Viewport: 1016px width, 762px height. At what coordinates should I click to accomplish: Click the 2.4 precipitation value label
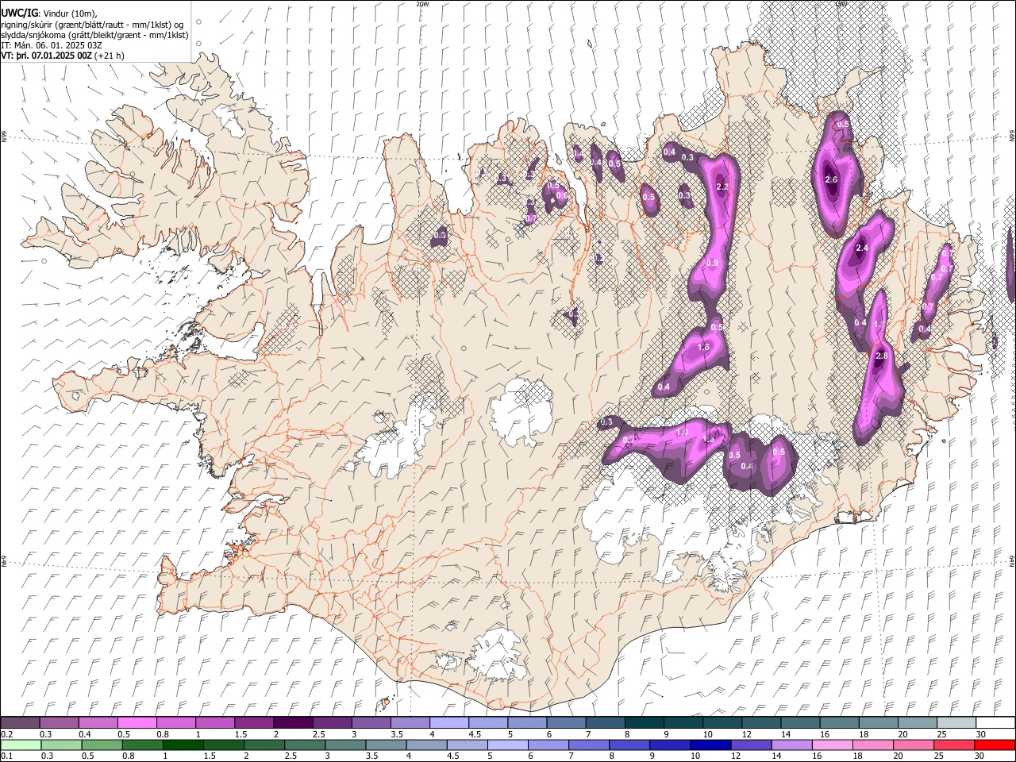point(862,248)
